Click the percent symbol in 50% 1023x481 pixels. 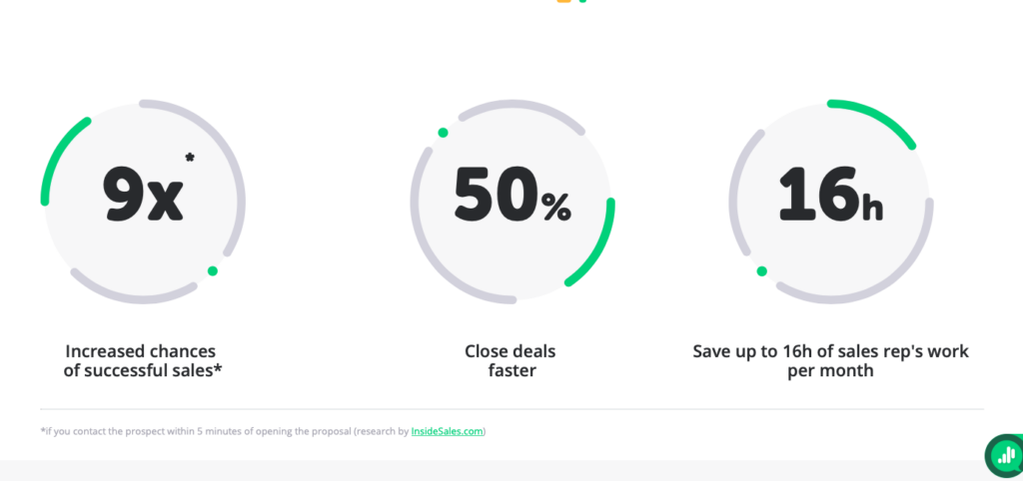556,207
